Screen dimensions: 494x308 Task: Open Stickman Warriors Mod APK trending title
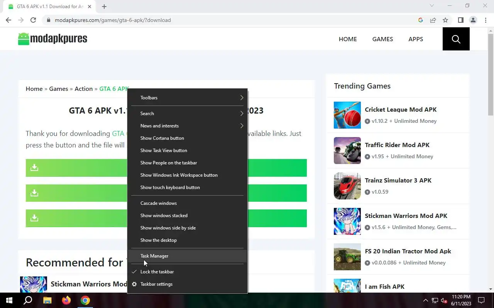(x=406, y=216)
